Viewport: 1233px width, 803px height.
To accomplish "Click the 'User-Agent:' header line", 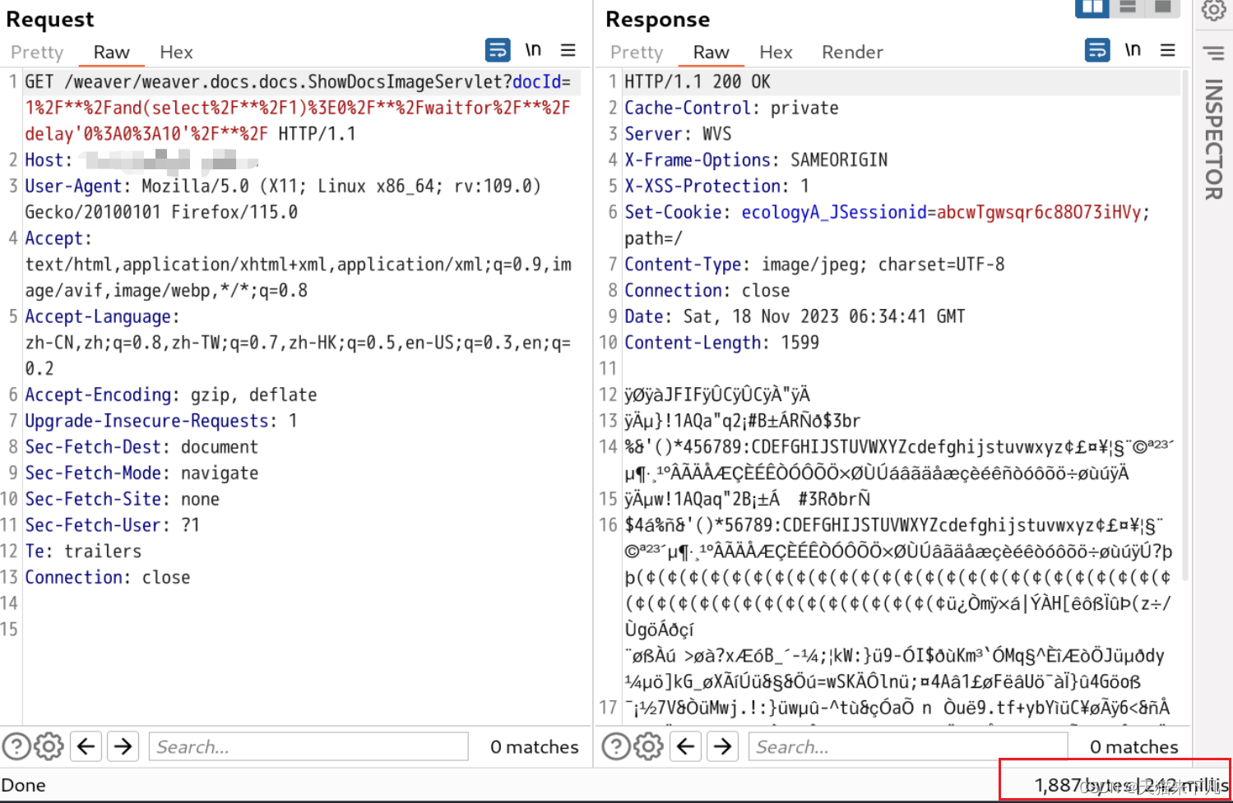I will click(283, 199).
